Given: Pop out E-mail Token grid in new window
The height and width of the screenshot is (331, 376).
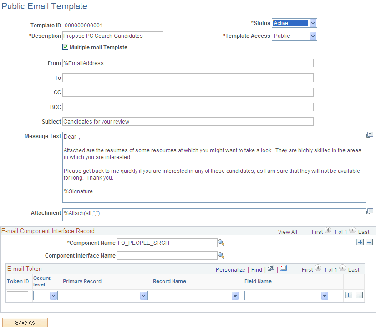Looking at the screenshot, I should 271,269.
